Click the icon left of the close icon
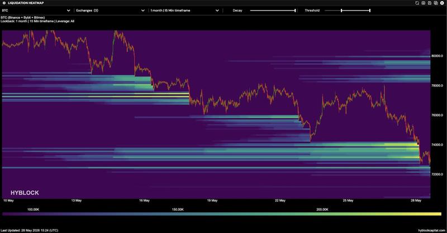Viewport: 447px width, 233px height. [436, 3]
